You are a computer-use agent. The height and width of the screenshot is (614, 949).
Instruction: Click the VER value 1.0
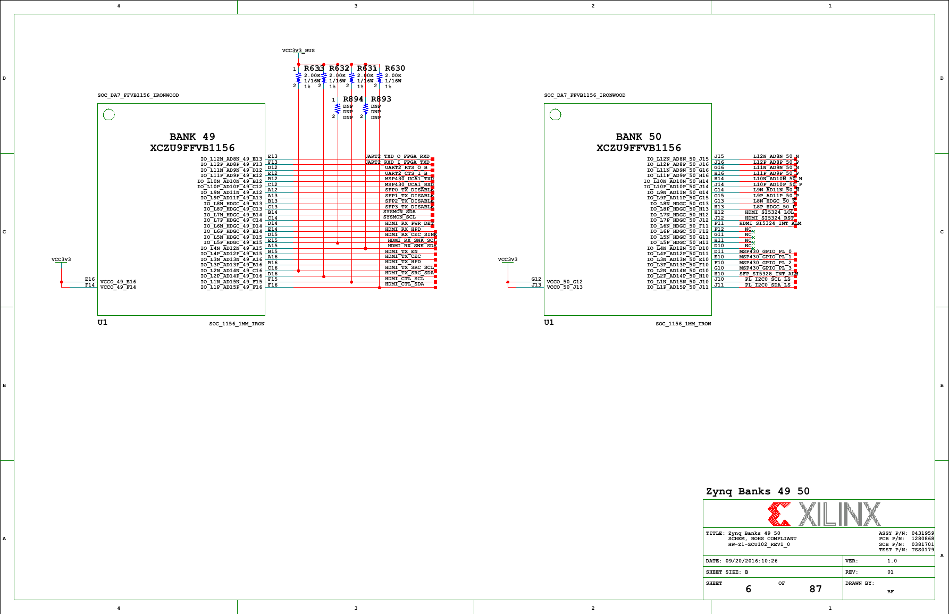892,561
